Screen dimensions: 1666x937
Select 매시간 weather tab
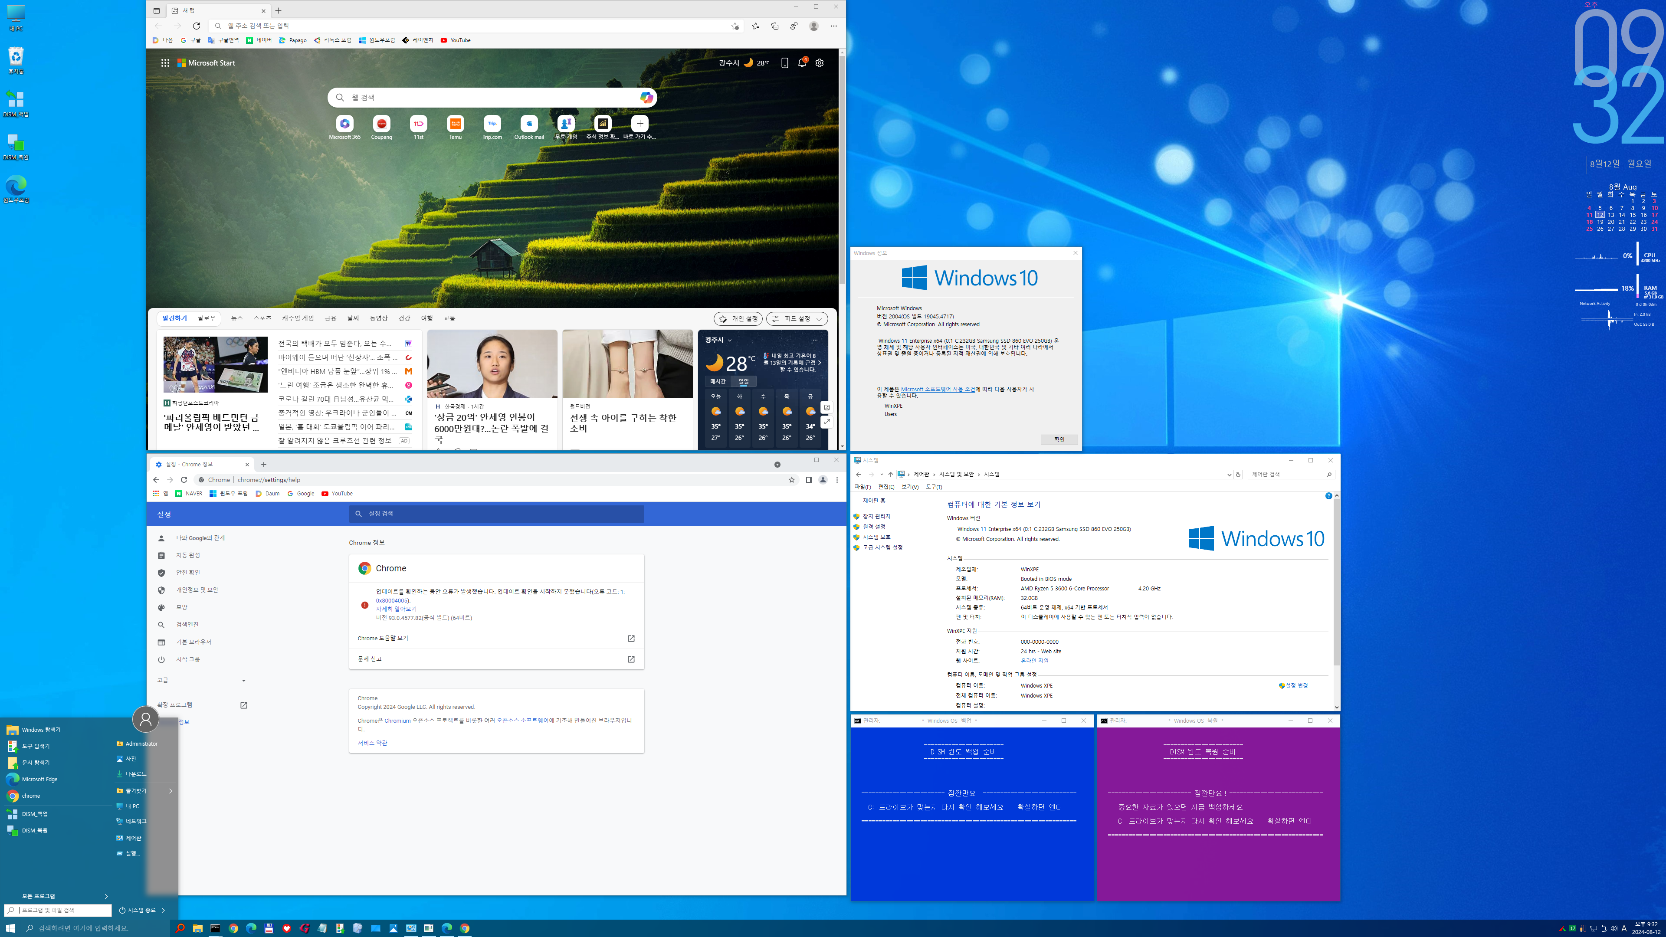point(718,382)
